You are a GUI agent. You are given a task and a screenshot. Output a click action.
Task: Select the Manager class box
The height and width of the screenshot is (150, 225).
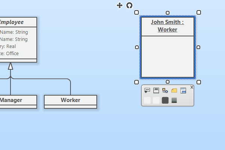tap(18, 102)
